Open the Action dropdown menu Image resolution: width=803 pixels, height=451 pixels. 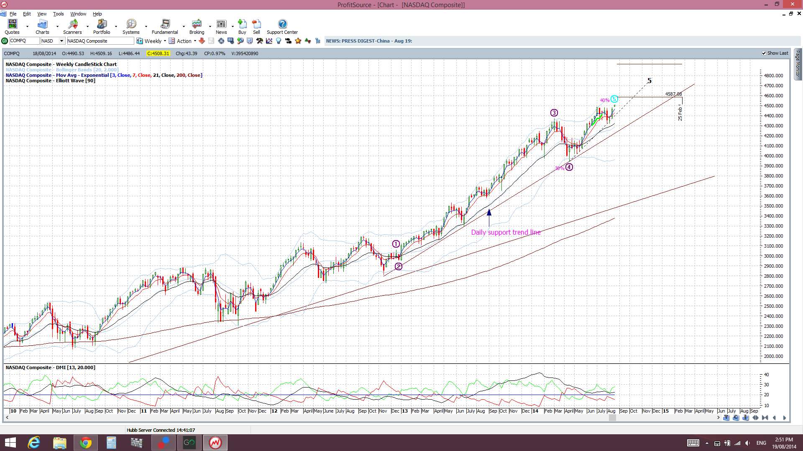point(182,41)
